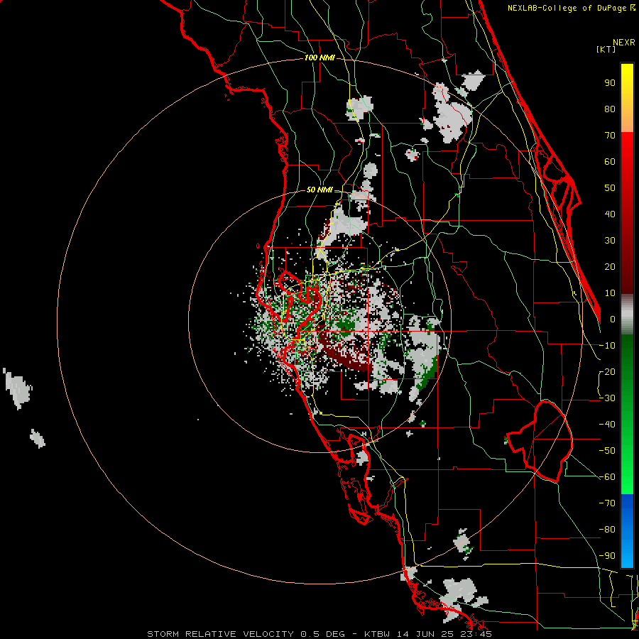This screenshot has width=639, height=639.
Task: Click the 90 value on velocity scale
Action: 610,83
